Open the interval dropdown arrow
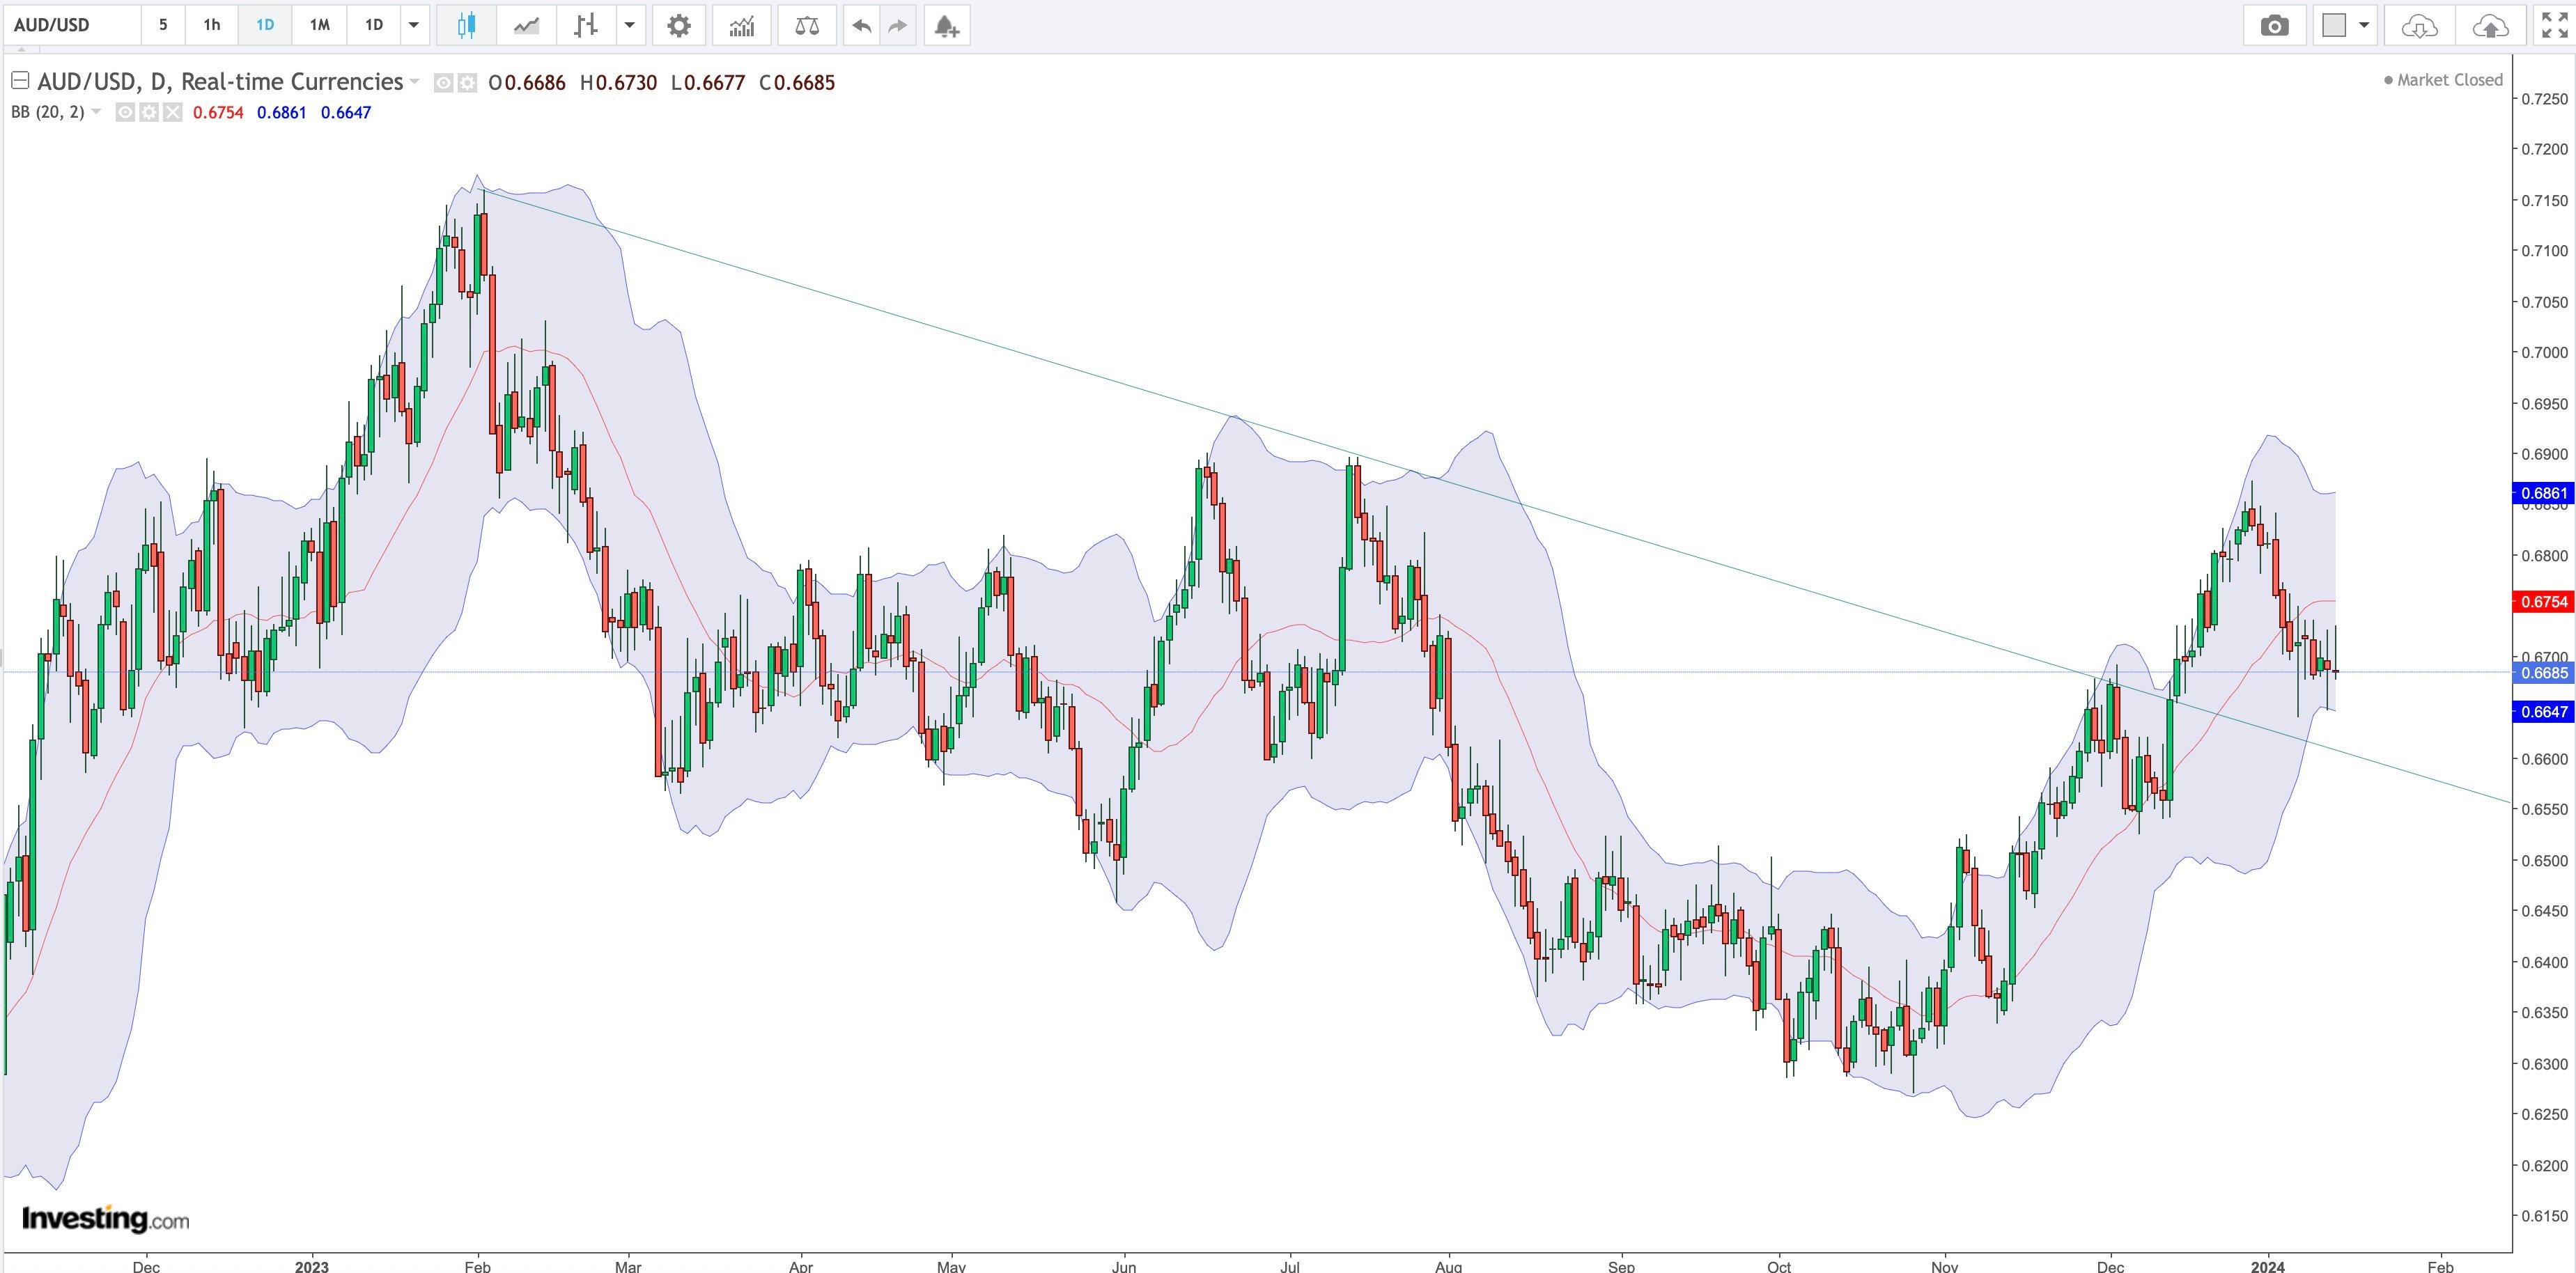This screenshot has height=1273, width=2576. (x=414, y=25)
